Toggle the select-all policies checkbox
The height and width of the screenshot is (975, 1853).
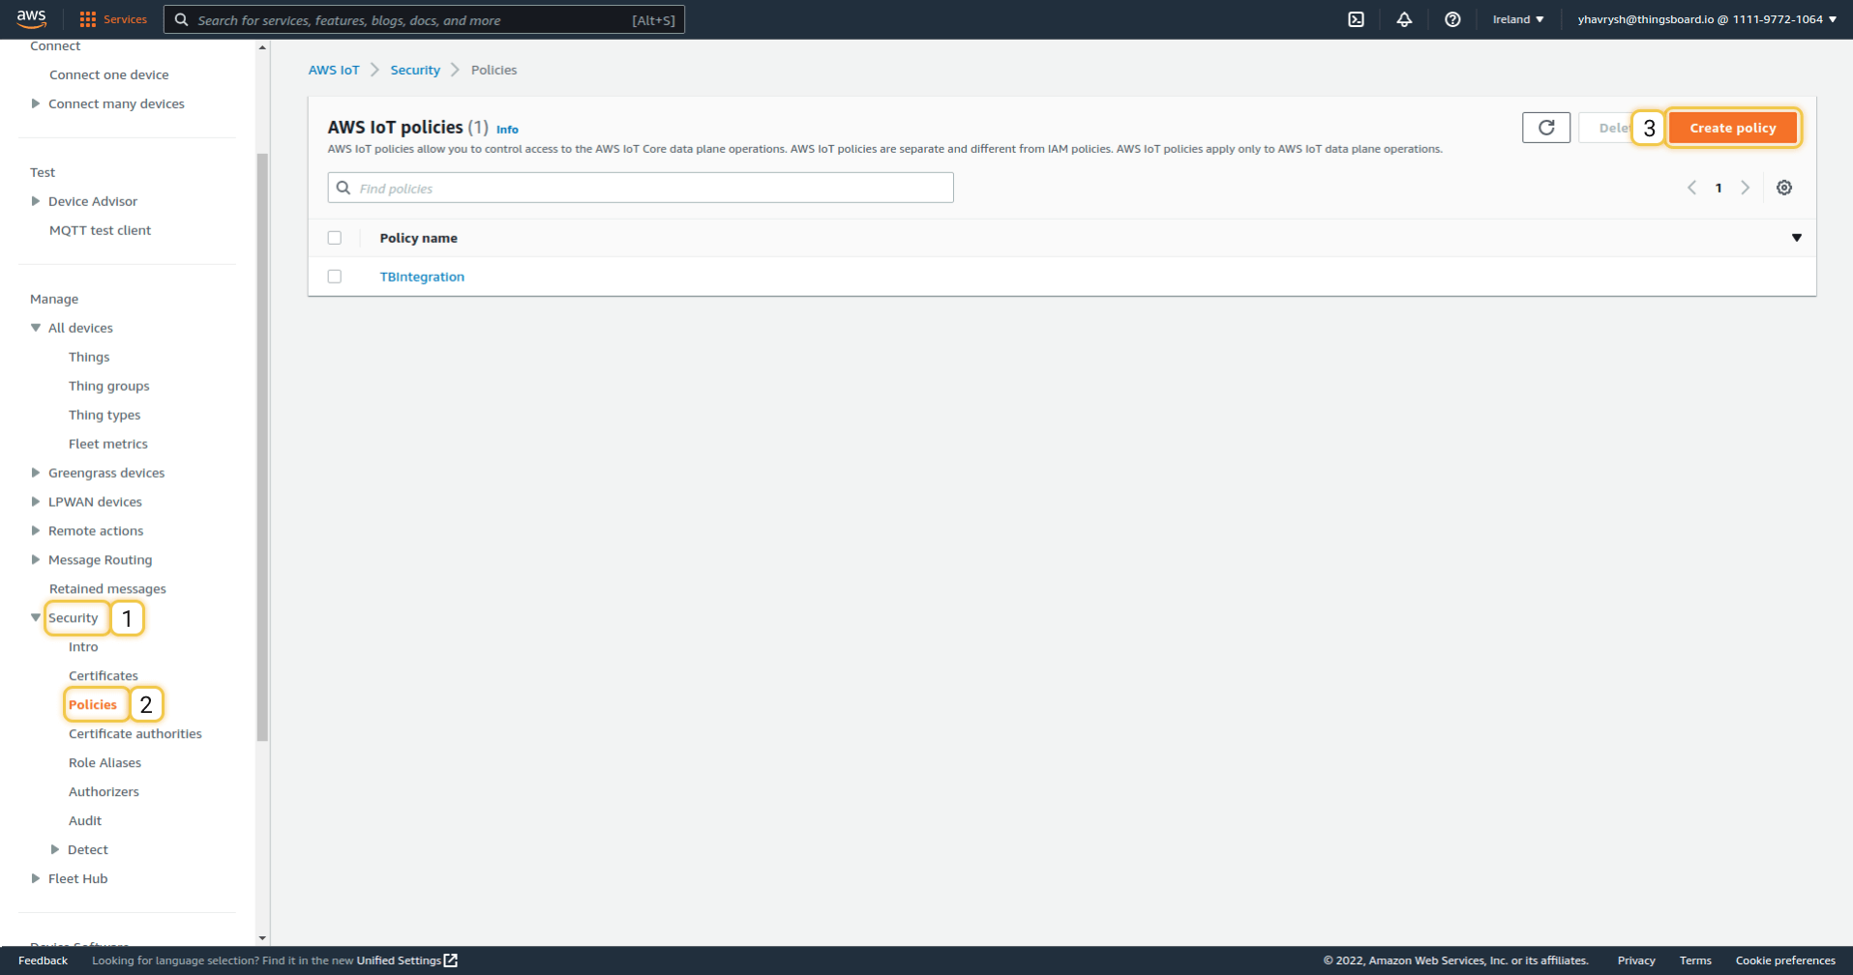pyautogui.click(x=335, y=238)
